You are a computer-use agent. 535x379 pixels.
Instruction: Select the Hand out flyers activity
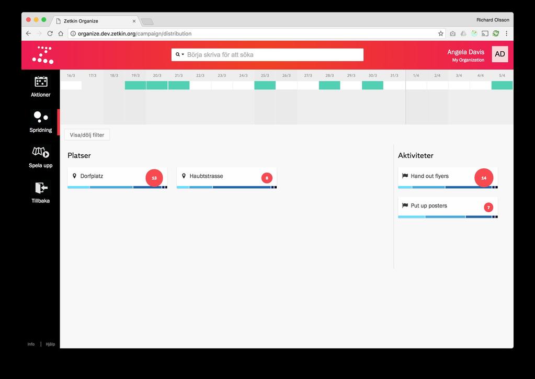(448, 178)
